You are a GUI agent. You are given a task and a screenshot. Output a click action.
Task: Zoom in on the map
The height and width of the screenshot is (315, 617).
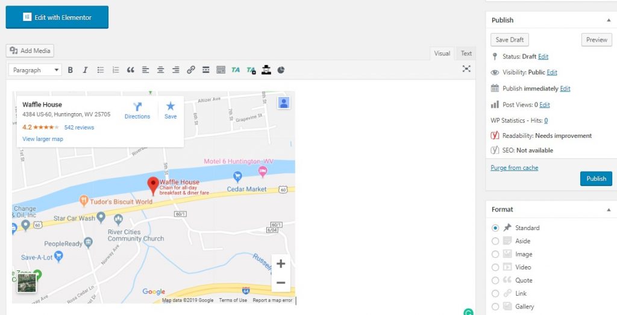click(280, 264)
